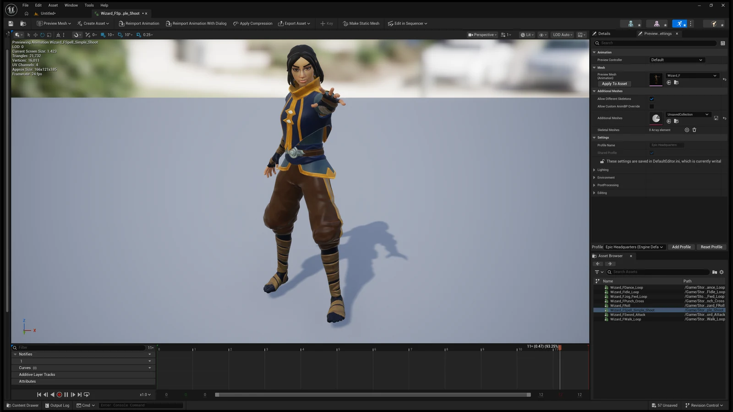The width and height of the screenshot is (733, 412).
Task: Open the UnsavedCollection dropdown
Action: click(x=688, y=114)
